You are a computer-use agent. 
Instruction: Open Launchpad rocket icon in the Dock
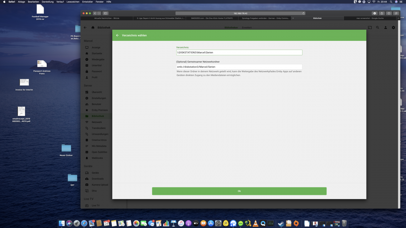[x=76, y=223]
